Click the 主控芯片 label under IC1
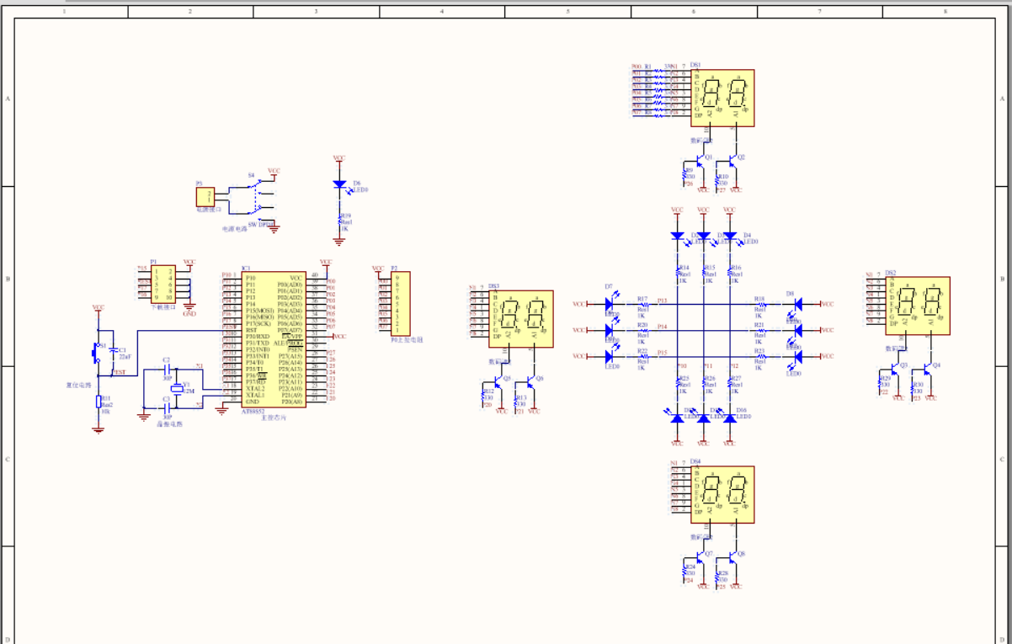 (x=274, y=418)
